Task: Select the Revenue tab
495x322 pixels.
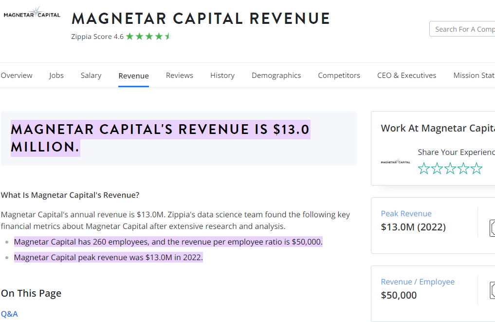Action: [x=133, y=76]
